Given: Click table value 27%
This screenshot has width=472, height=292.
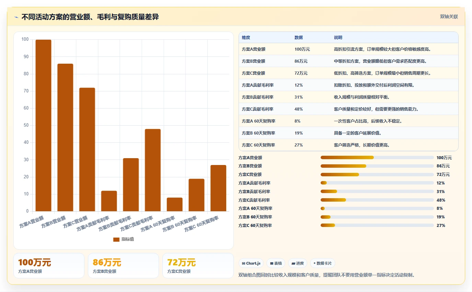Looking at the screenshot, I should pos(299,145).
